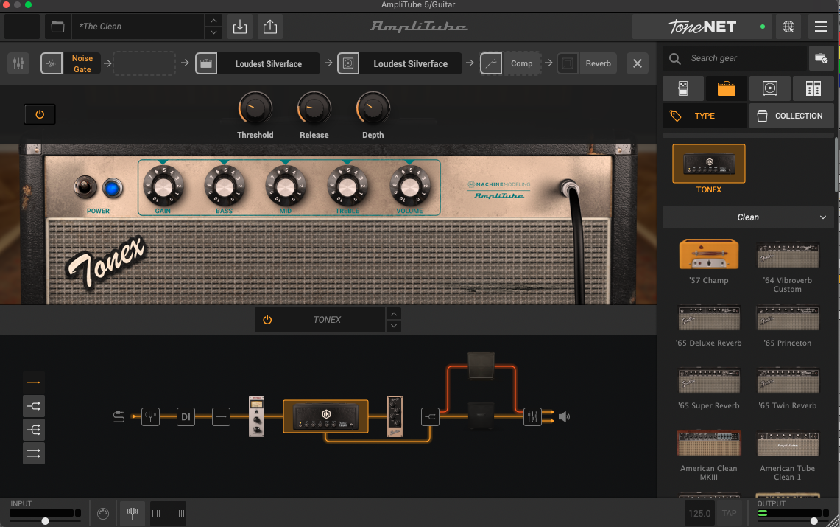
Task: Open the mixer icon in chain bar
Action: tap(18, 63)
